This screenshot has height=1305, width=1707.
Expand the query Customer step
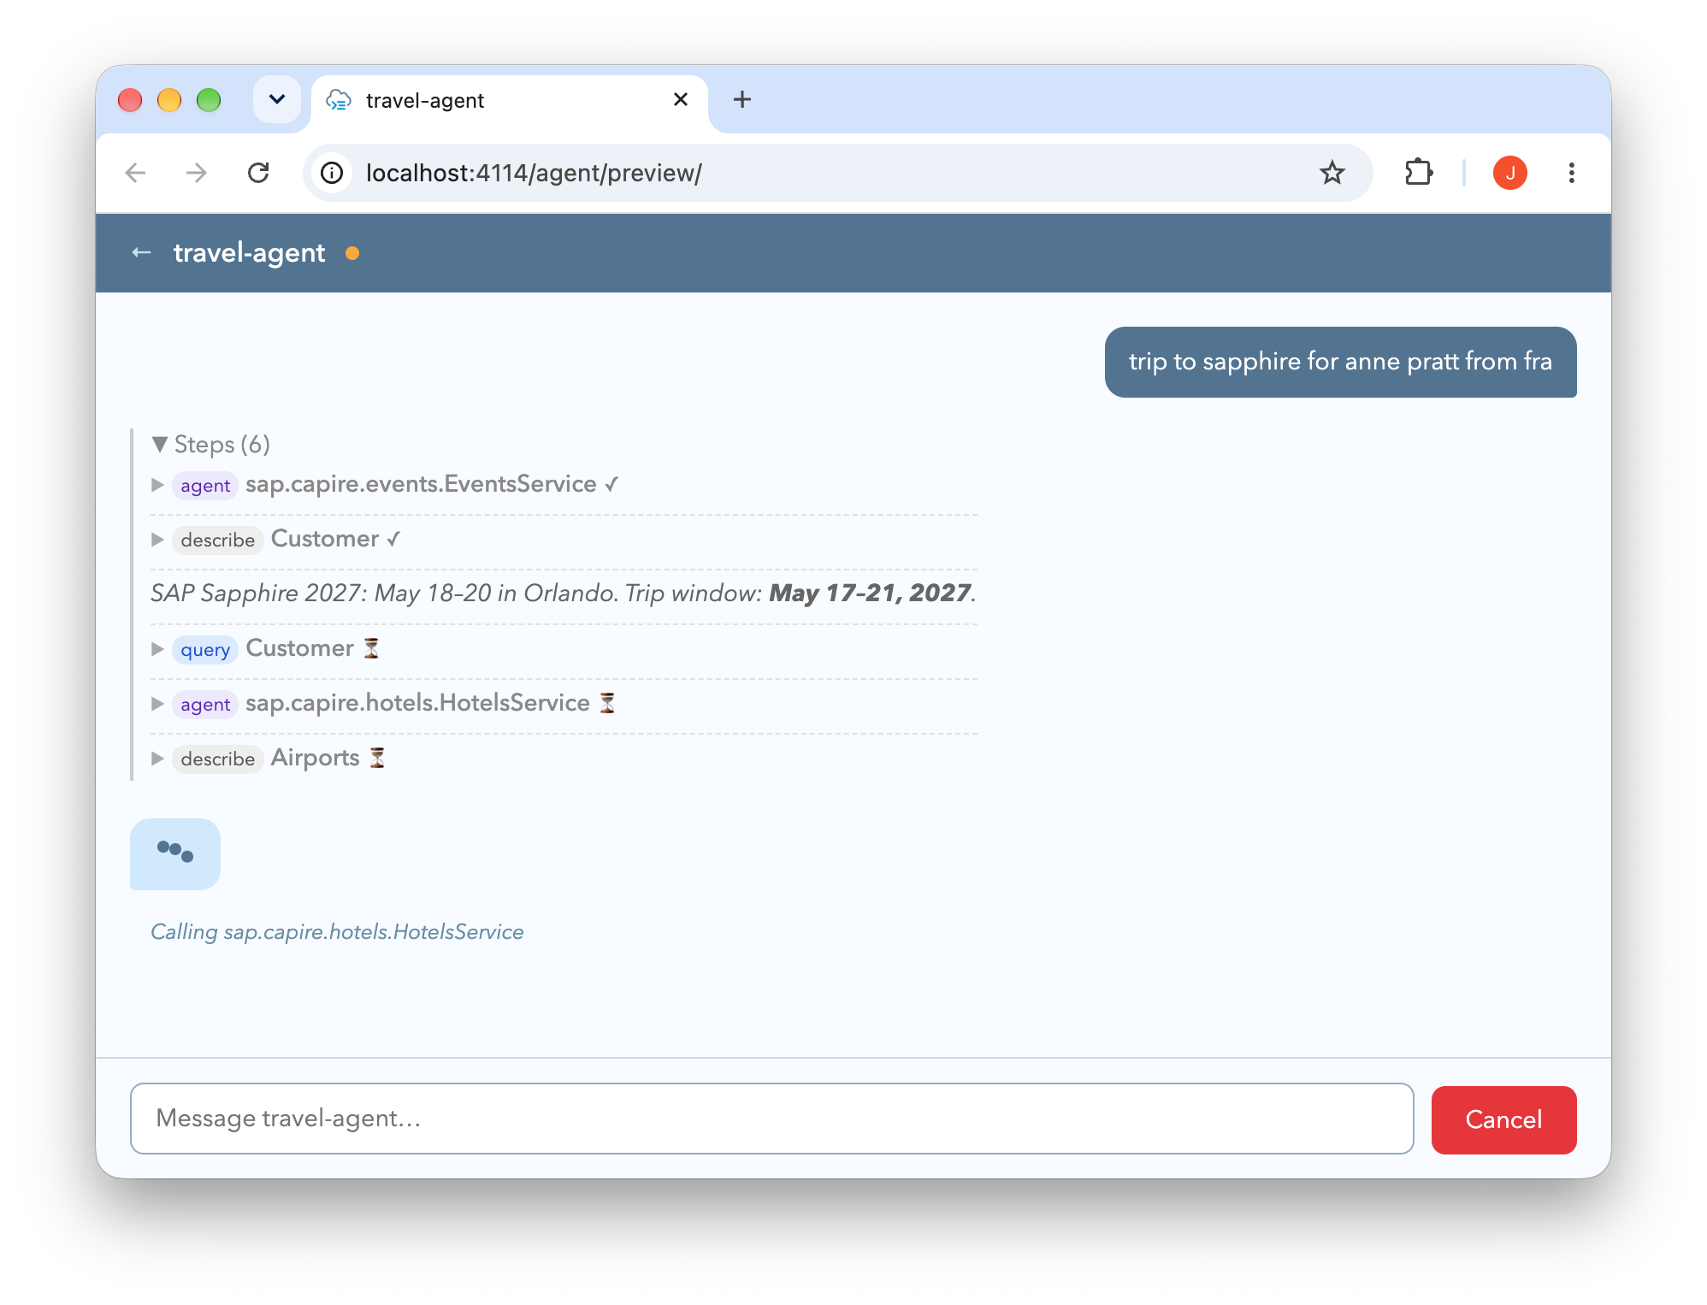157,649
